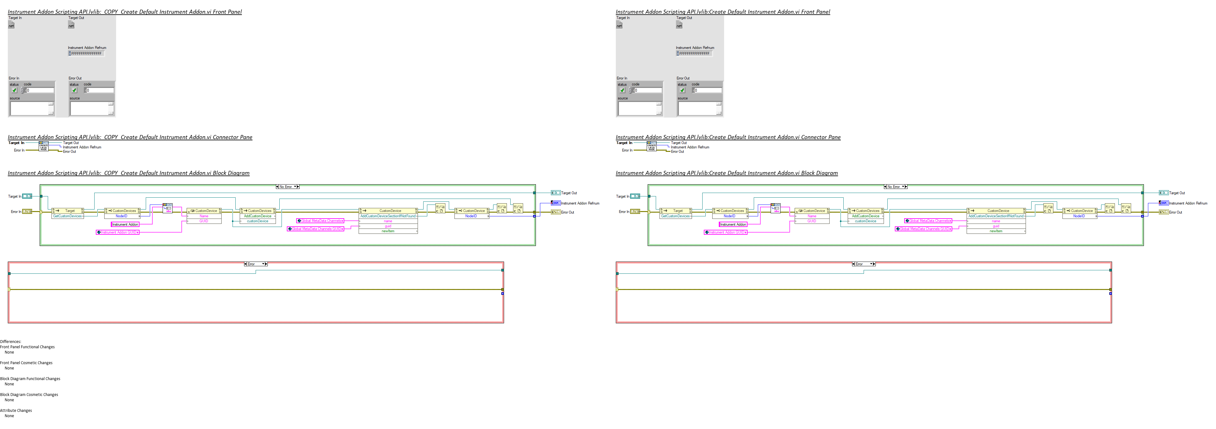
Task: Toggle Error In status checkmark in COPY front panel
Action: [14, 90]
